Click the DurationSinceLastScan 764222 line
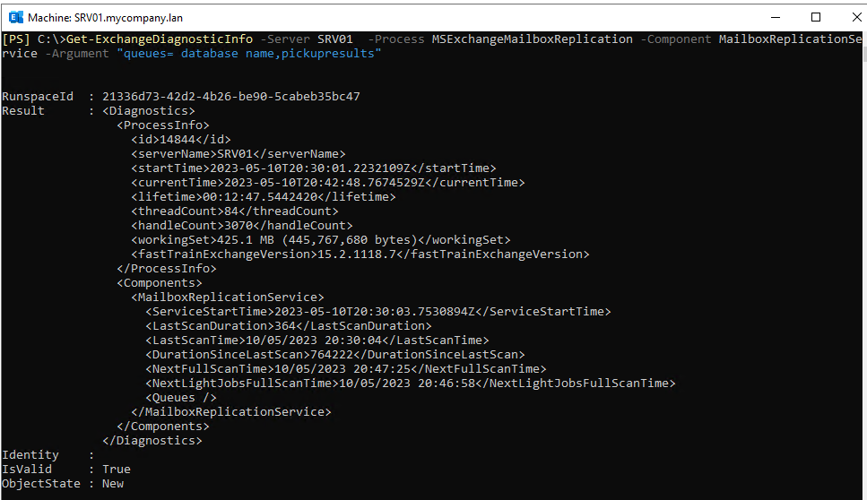The height and width of the screenshot is (500, 867). pos(335,355)
